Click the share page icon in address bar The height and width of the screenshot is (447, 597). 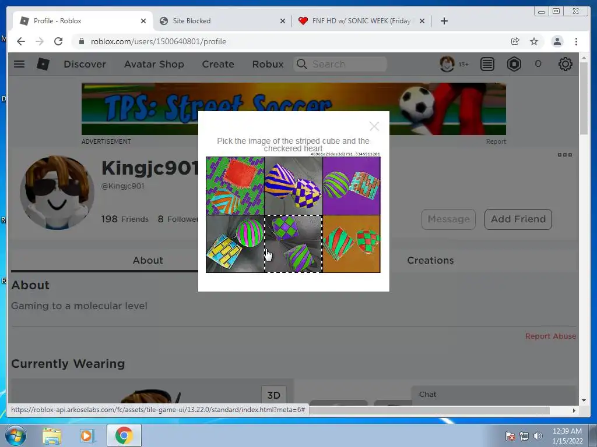[x=515, y=41]
